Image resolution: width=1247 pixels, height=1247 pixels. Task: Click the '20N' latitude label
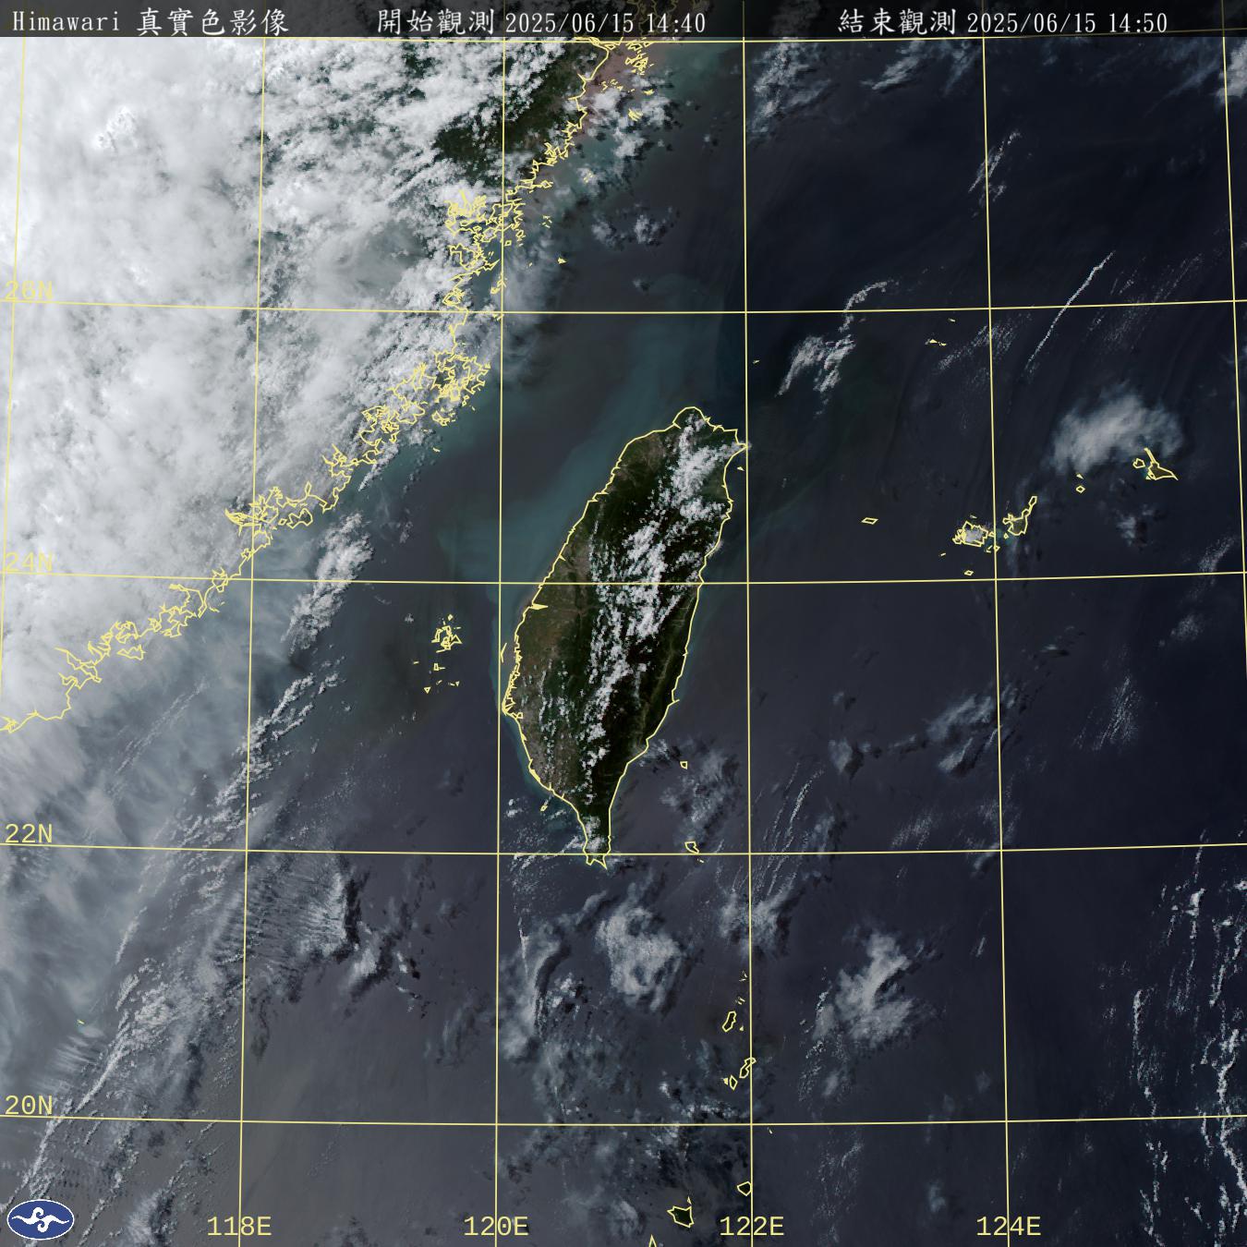29,1105
